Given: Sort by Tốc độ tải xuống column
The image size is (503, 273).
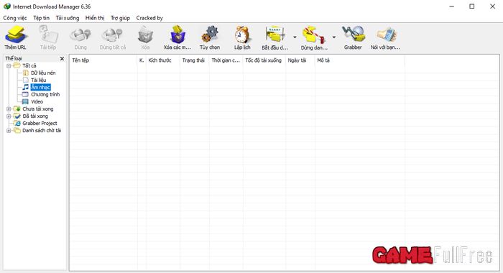Looking at the screenshot, I should coord(264,60).
